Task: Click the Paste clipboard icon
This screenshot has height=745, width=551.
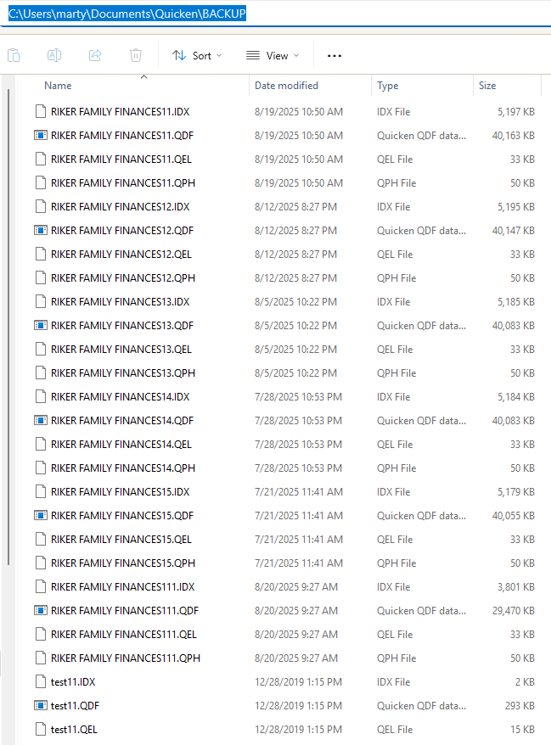Action: (14, 56)
